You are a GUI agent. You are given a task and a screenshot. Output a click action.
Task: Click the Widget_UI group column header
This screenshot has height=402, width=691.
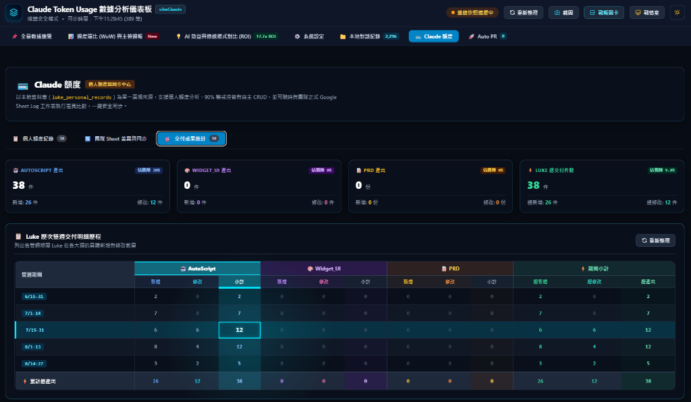pyautogui.click(x=324, y=268)
